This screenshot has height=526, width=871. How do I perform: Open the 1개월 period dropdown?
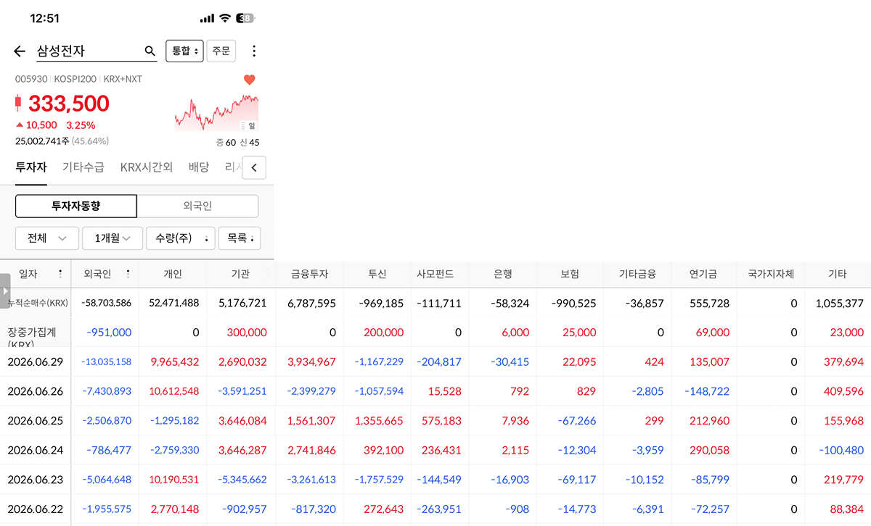pos(113,238)
